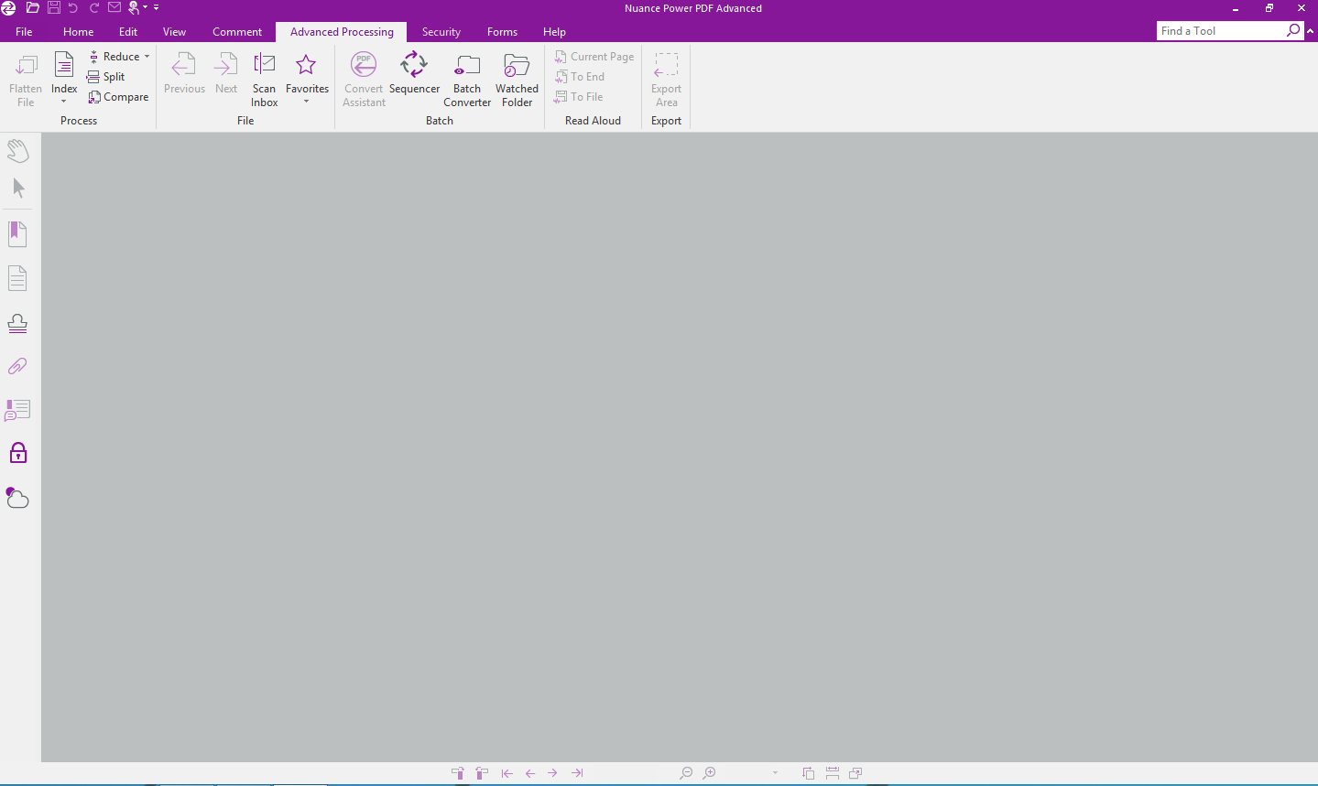
Task: Click the Undo arrow icon
Action: (x=73, y=7)
